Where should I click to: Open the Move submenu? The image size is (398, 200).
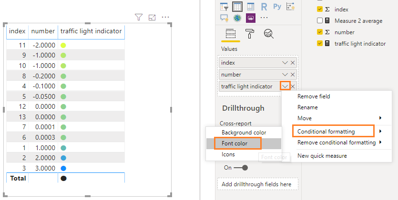click(337, 118)
